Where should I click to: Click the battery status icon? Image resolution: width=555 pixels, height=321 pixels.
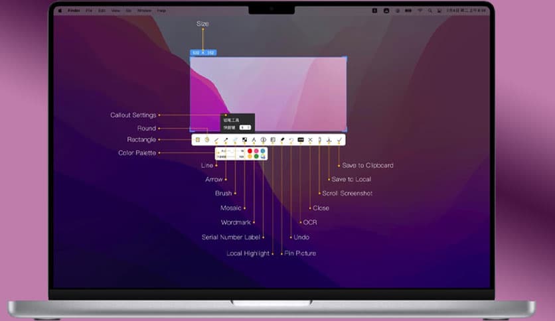408,11
